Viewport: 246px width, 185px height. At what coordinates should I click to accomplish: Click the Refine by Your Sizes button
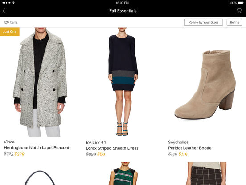coord(204,22)
